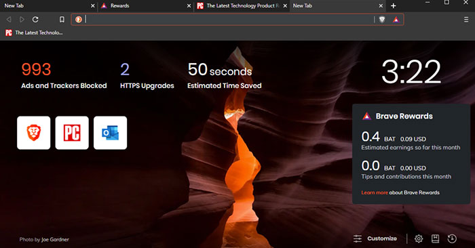Screen dimensions: 475x248
Task: Click the DuckDuckGo search engine icon in address bar
Action: click(x=79, y=20)
